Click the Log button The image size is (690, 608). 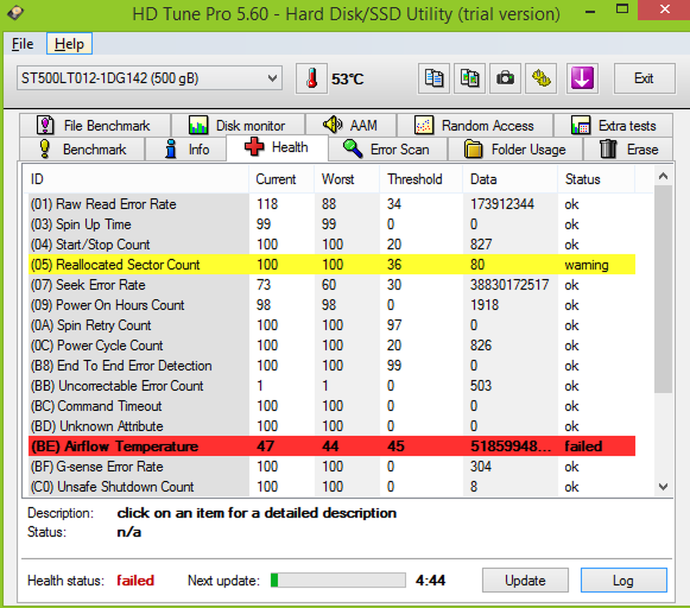pos(623,580)
